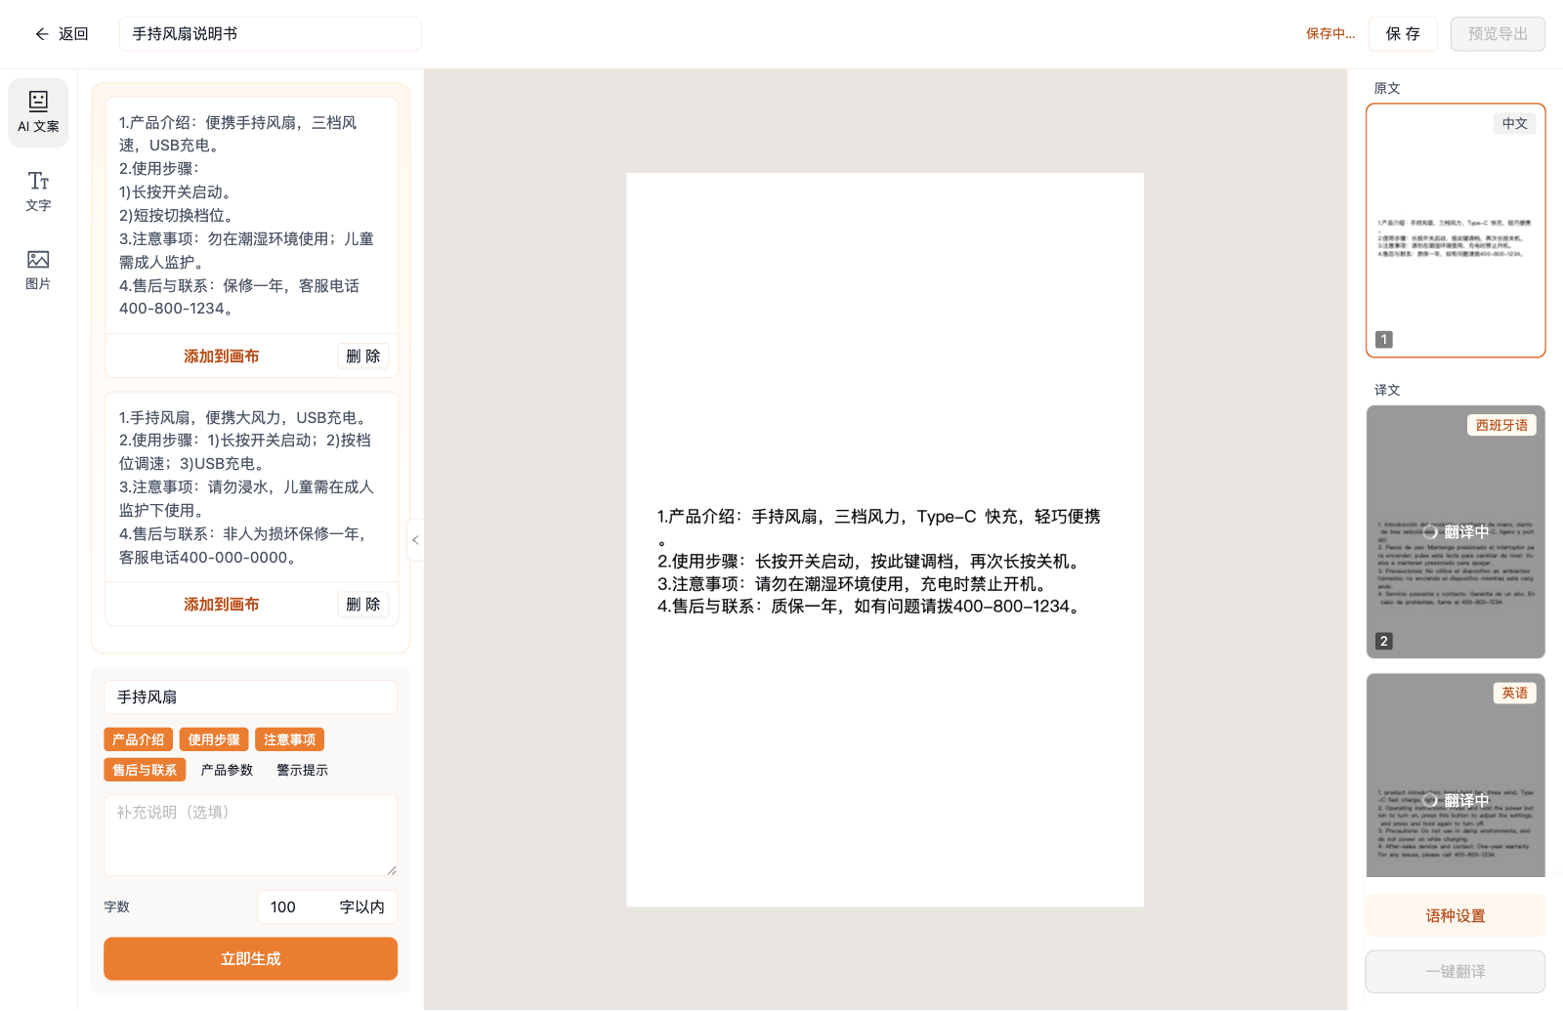Toggle the 产品介绍 tag
Image resolution: width=1563 pixels, height=1011 pixels.
(138, 740)
